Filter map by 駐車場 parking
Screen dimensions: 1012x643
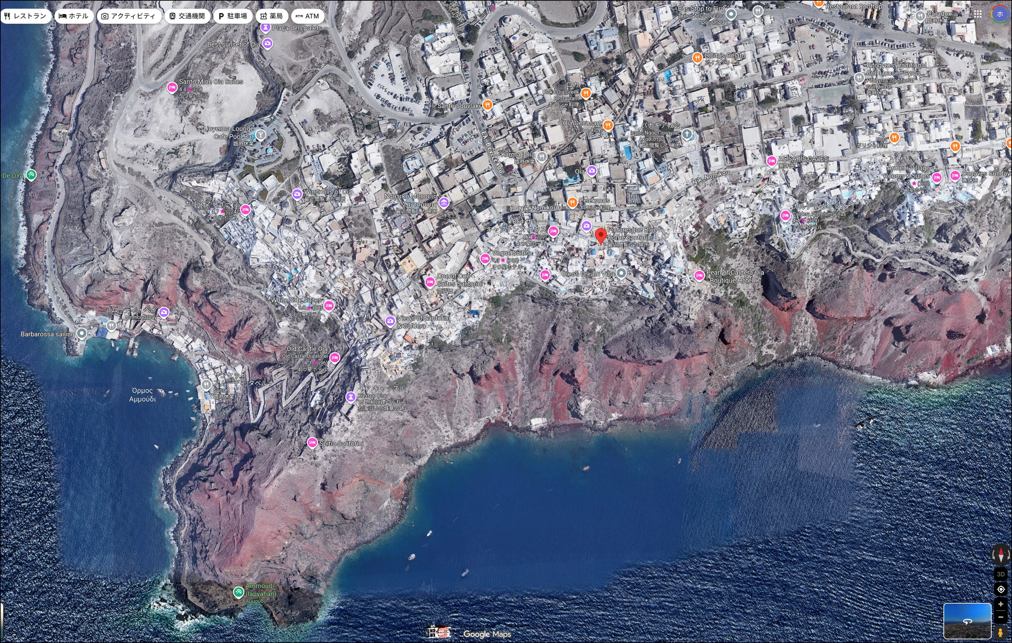232,16
